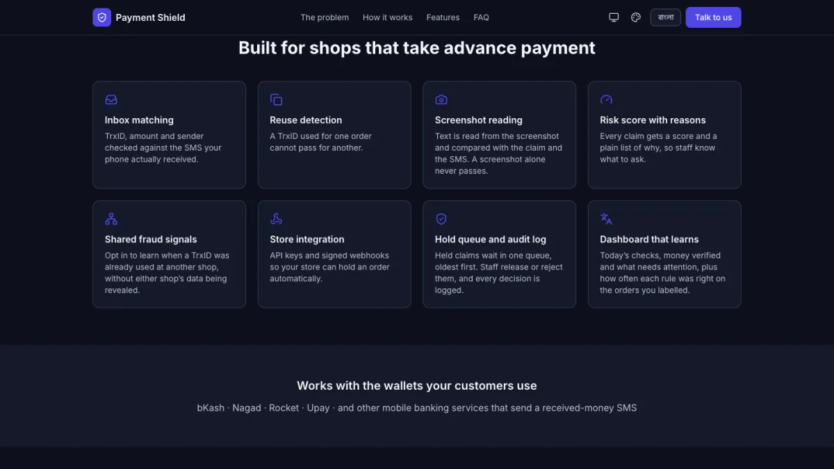Select the Hold queue and audit log title
The image size is (834, 469).
click(491, 239)
